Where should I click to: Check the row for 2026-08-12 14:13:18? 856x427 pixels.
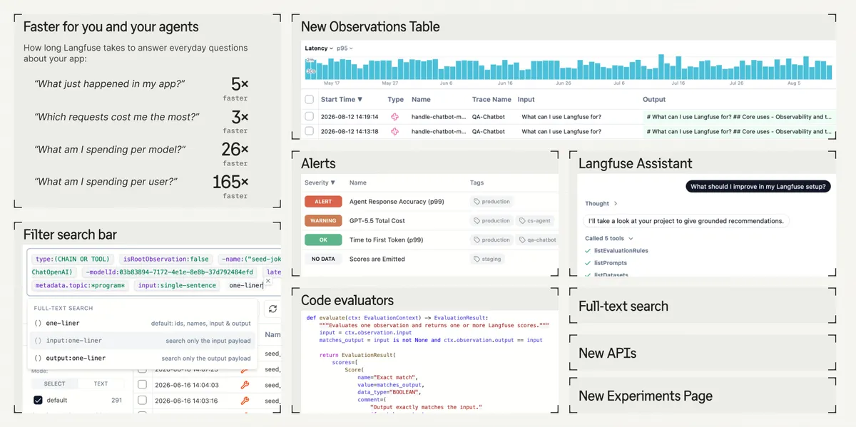309,131
